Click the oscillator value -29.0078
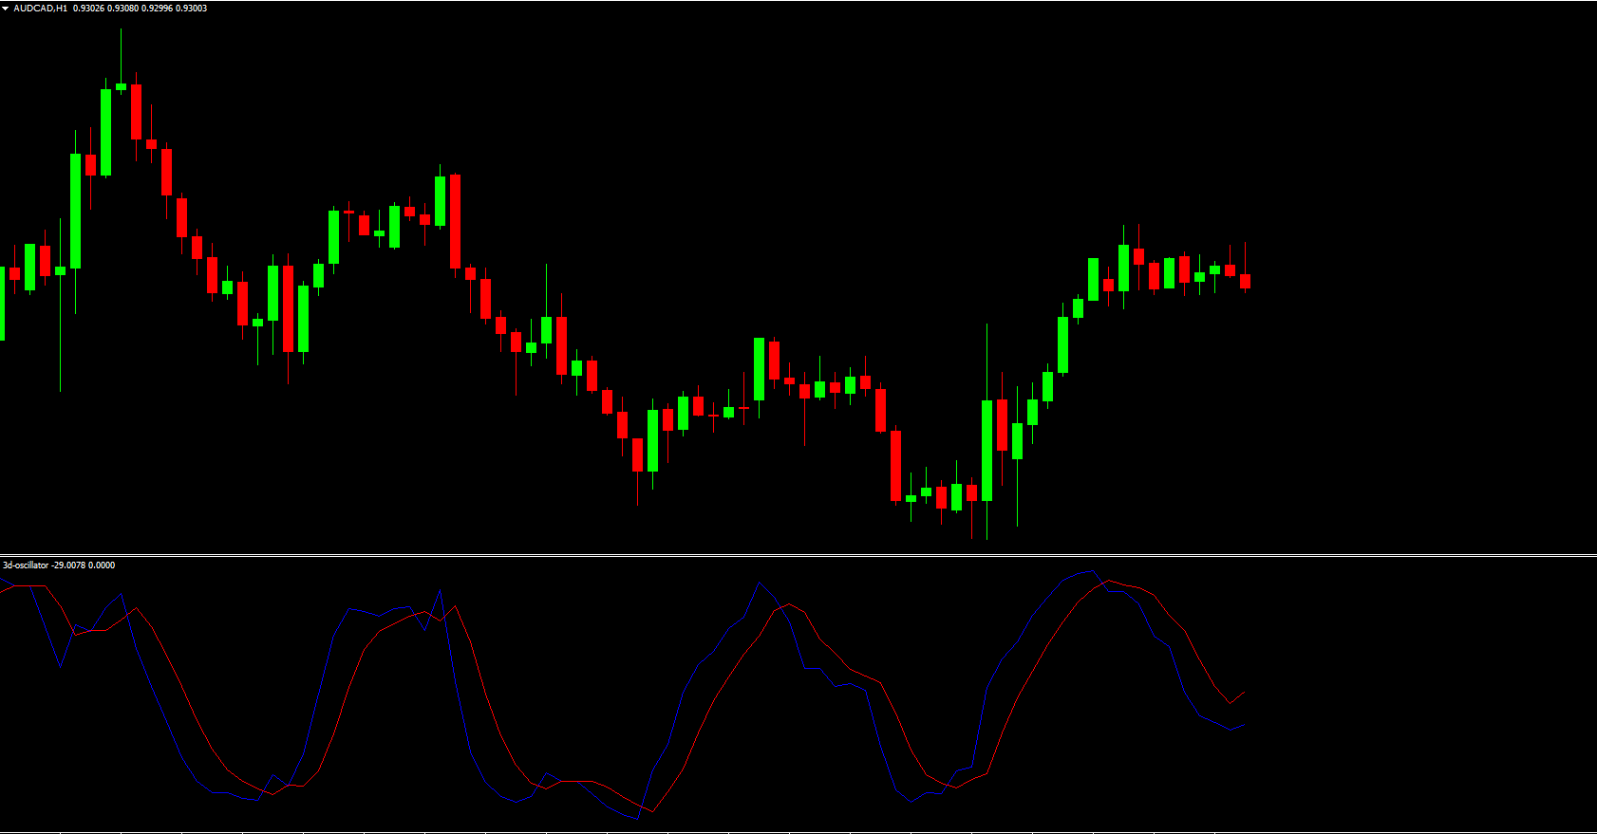 (68, 565)
